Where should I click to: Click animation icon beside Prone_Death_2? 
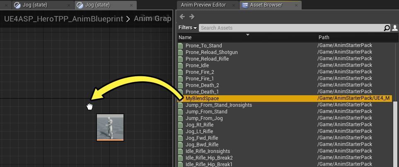(181, 85)
